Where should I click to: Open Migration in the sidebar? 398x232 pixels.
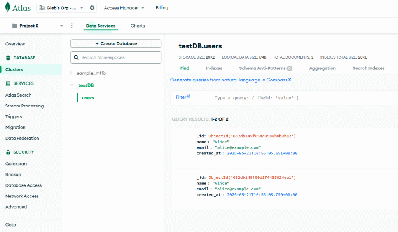[16, 127]
